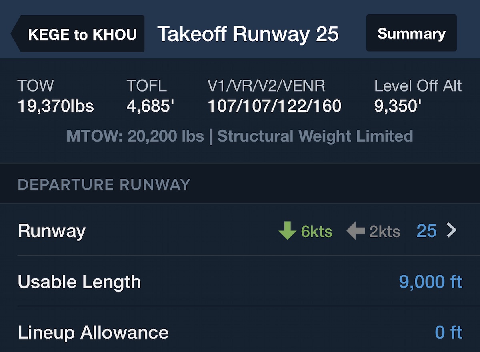Click the green headwind arrow icon
Image resolution: width=480 pixels, height=352 pixels.
287,231
